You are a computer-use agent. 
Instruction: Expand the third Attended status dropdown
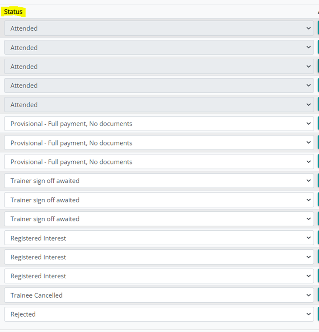[x=159, y=66]
